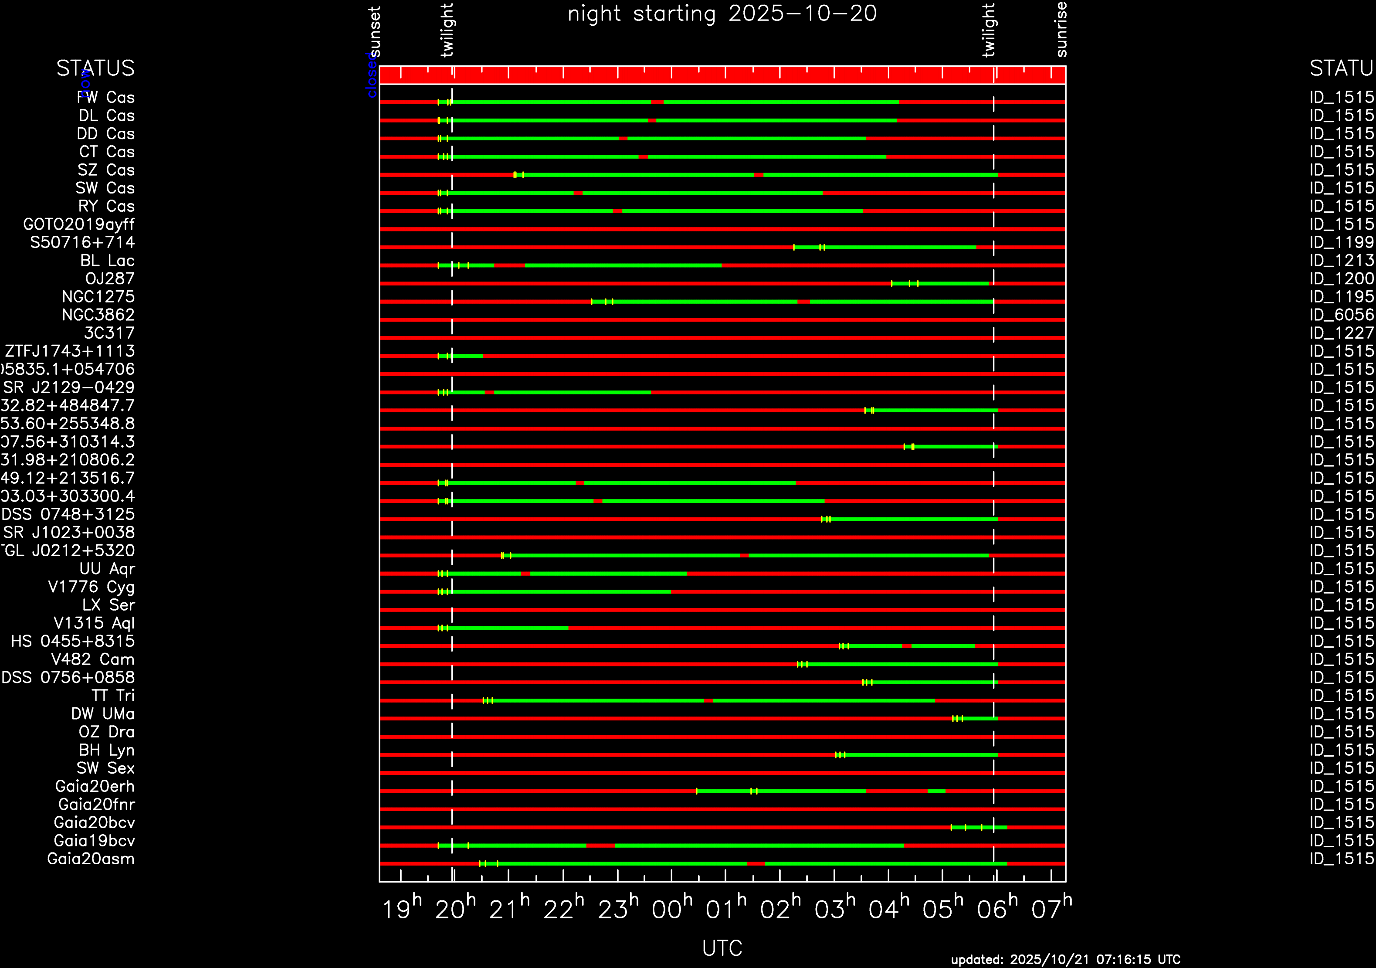Click the 'night starting 2025-10-20' title
The width and height of the screenshot is (1376, 968).
(722, 14)
